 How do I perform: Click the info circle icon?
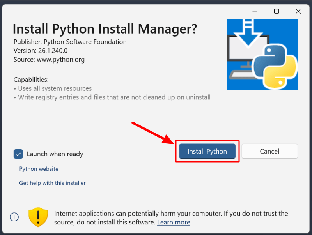[14, 217]
